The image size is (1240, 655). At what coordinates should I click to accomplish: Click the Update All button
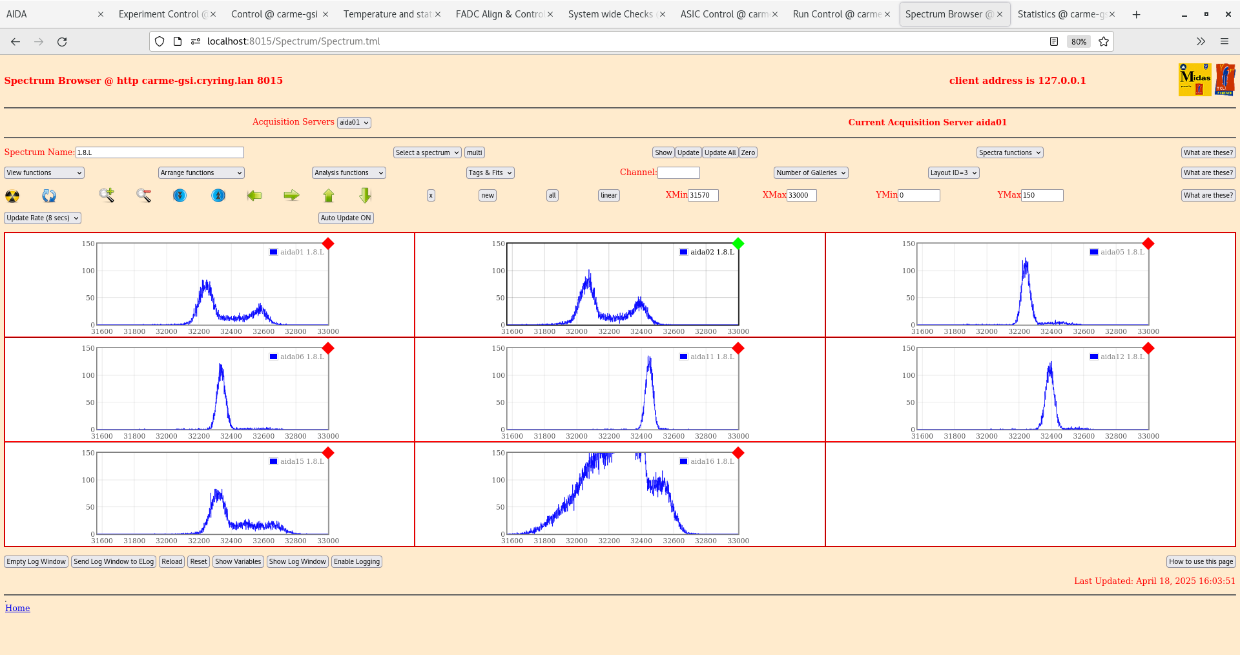coord(720,152)
